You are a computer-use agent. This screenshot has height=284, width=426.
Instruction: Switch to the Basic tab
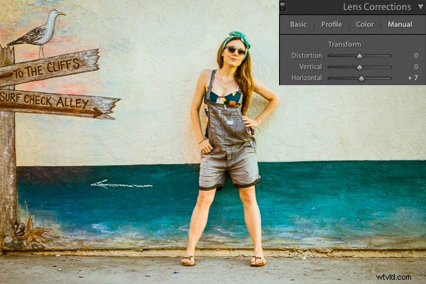click(x=298, y=24)
